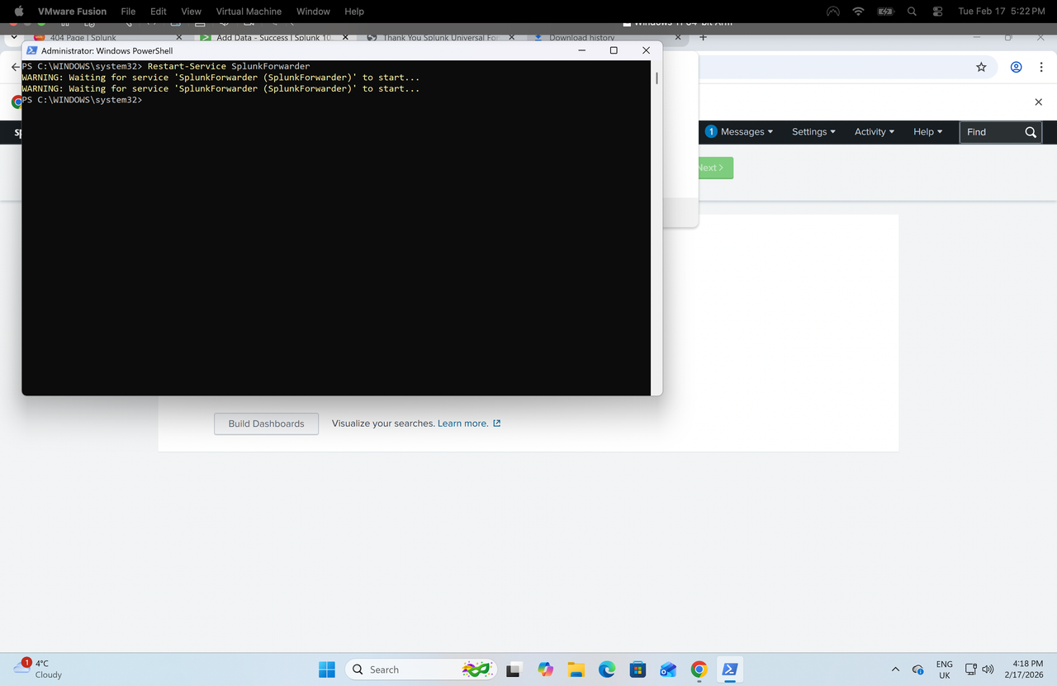Go back using Chrome's back arrow
The height and width of the screenshot is (686, 1057).
coord(15,67)
